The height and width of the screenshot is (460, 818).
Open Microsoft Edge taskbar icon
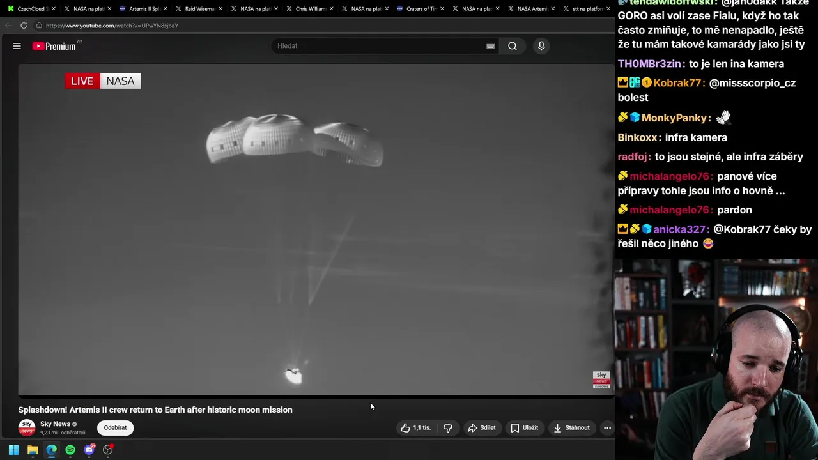(x=51, y=450)
